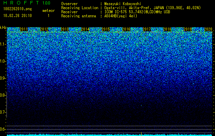This screenshot has width=215, height=136.
Task: Click the 1.0 kHz axis label
Action: pyautogui.click(x=3, y=61)
